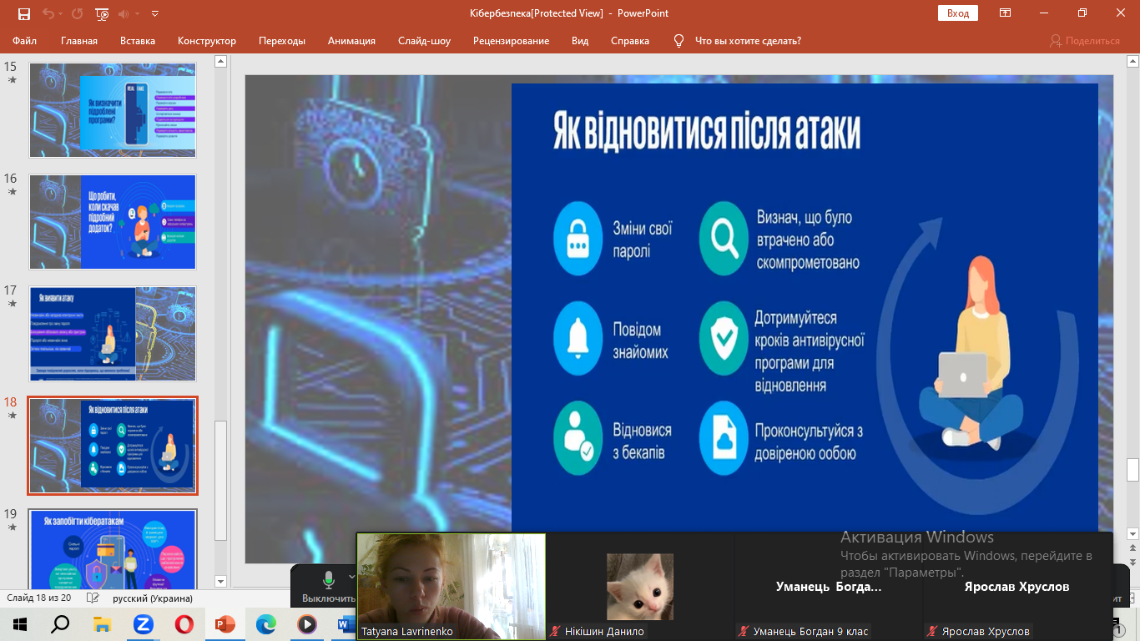The image size is (1140, 641).
Task: Click the slide panel scroll down arrow
Action: tap(221, 581)
